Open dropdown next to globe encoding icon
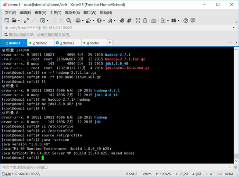The height and width of the screenshot is (177, 239). [x=104, y=21]
